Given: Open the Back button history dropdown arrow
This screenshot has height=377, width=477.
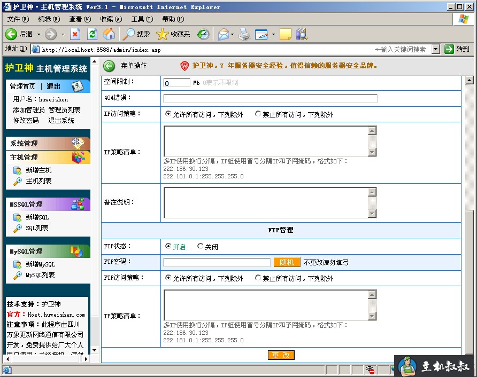Looking at the screenshot, I should 39,34.
